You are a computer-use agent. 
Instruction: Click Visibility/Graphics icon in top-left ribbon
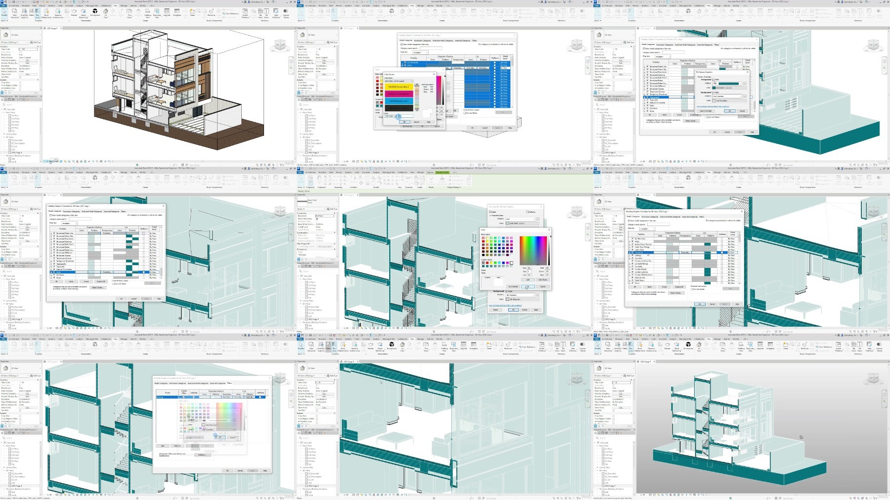click(x=24, y=11)
